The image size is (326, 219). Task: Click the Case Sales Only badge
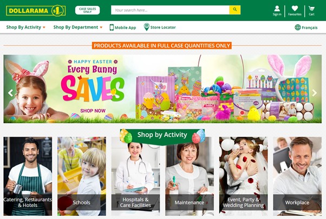[x=88, y=10]
